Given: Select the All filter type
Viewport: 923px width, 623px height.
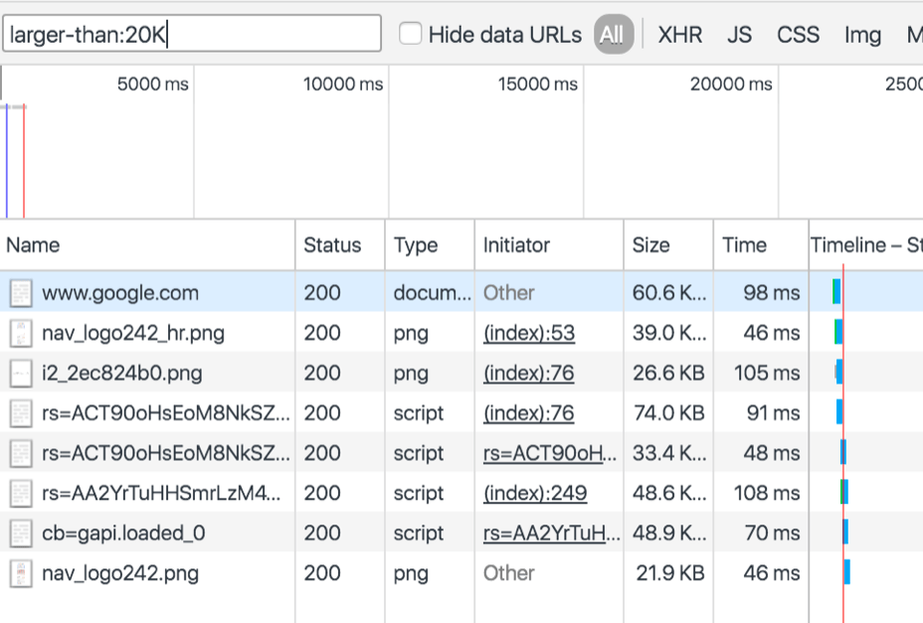Looking at the screenshot, I should tap(613, 35).
